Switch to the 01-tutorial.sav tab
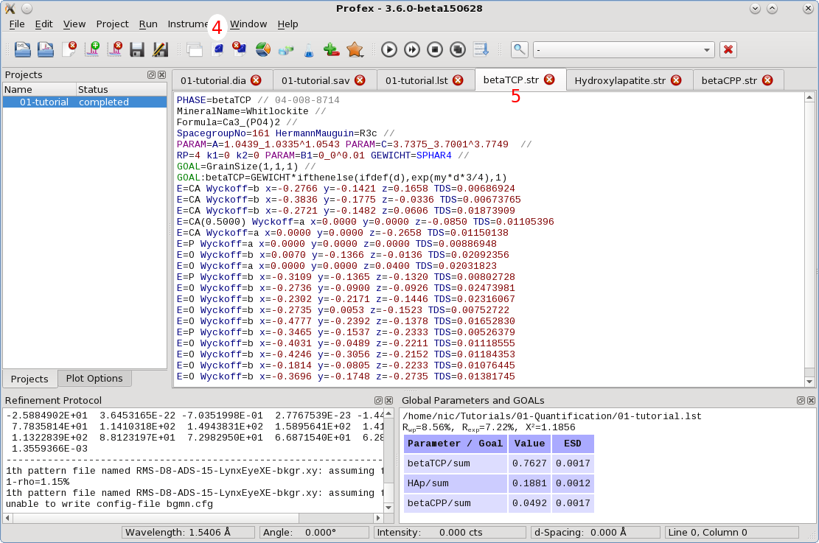This screenshot has height=543, width=819. click(316, 80)
